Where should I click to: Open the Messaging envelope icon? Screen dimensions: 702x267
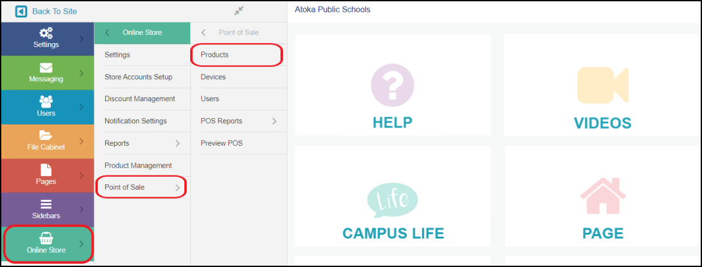click(46, 67)
